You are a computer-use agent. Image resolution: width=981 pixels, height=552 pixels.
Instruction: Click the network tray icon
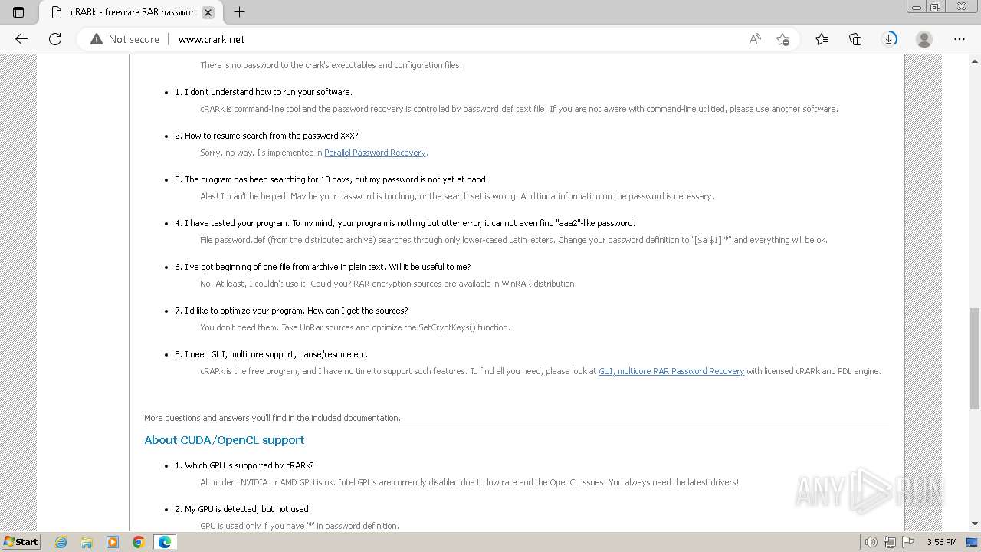point(890,542)
